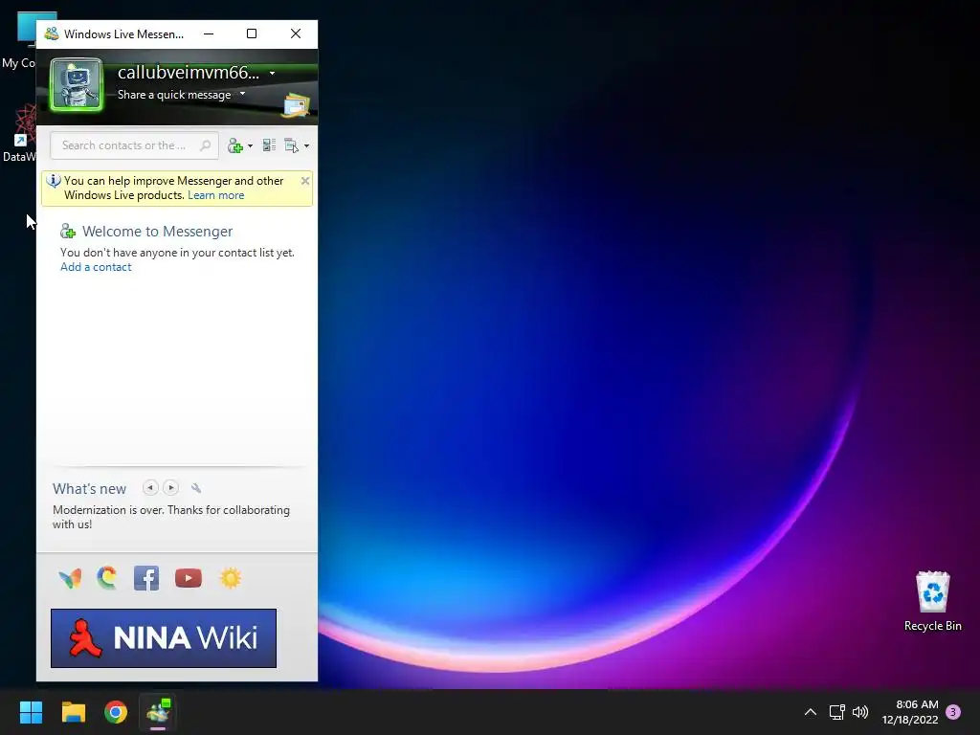This screenshot has width=980, height=735.
Task: Click the info icon in the notification
Action: pyautogui.click(x=54, y=181)
